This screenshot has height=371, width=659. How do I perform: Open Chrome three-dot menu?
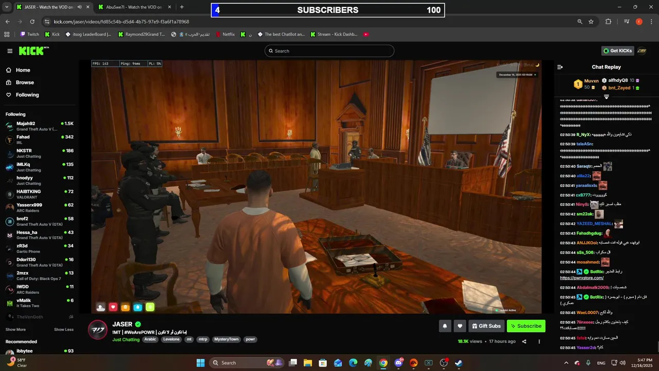tap(651, 22)
